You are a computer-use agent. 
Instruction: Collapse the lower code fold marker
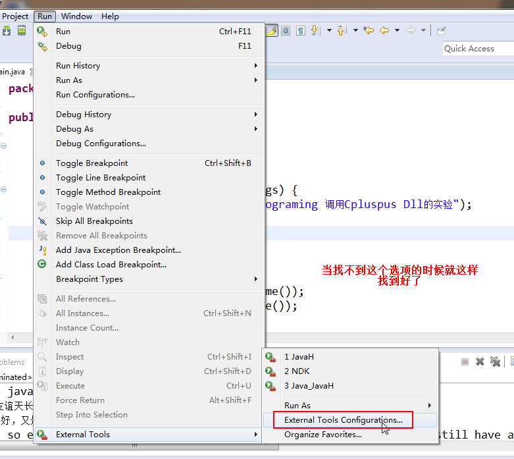3,189
